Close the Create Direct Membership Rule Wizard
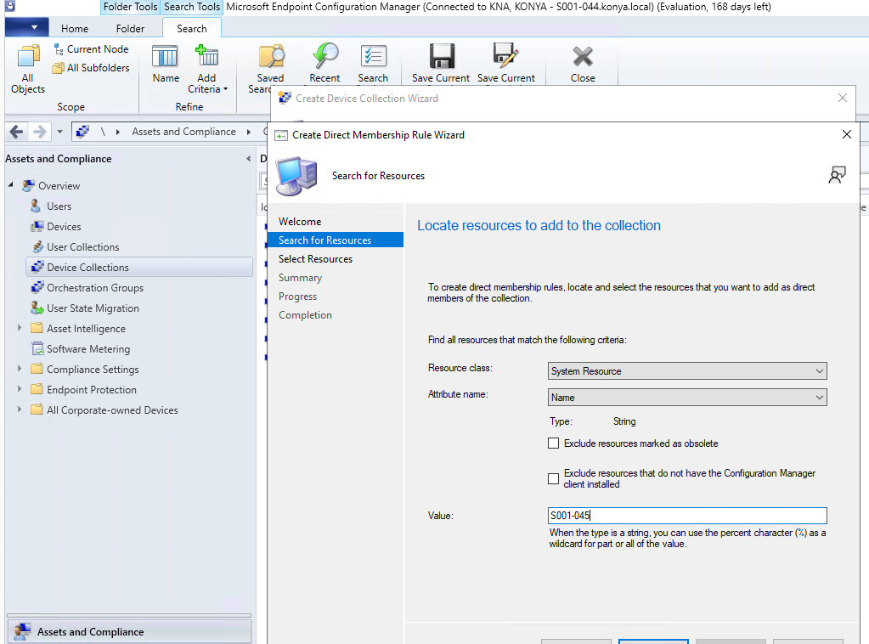Viewport: 869px width, 644px height. point(846,134)
